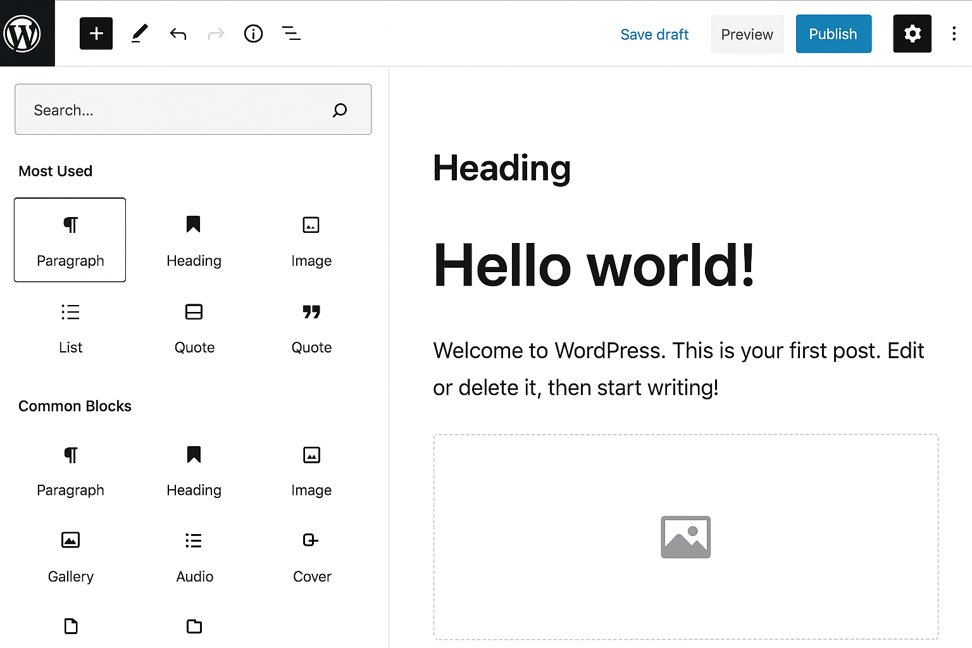The height and width of the screenshot is (648, 972).
Task: Click the Most Used section title
Action: coord(55,171)
